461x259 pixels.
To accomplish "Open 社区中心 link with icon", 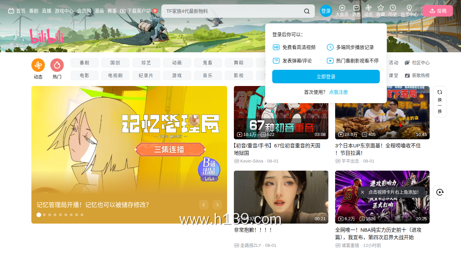I will [417, 63].
